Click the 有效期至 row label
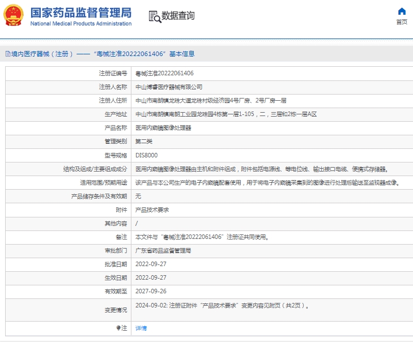The width and height of the screenshot is (413, 342). 116,292
